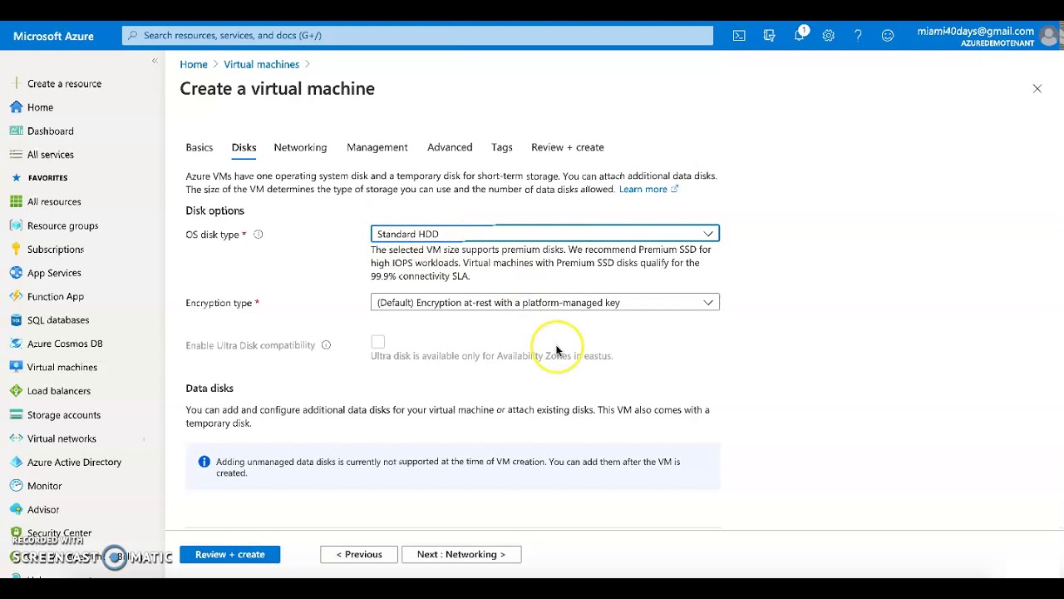Open the Feedback smiley icon
The height and width of the screenshot is (599, 1064).
coord(888,36)
